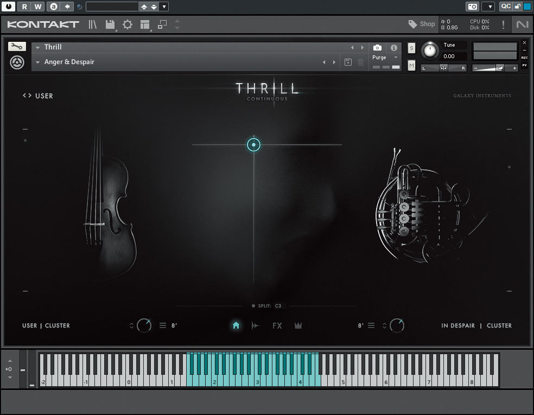534x415 pixels.
Task: Click the left source volume knob
Action: point(144,326)
